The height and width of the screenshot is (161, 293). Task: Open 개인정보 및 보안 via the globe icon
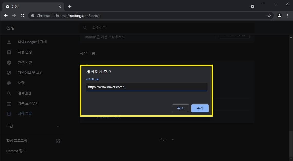tap(9, 73)
